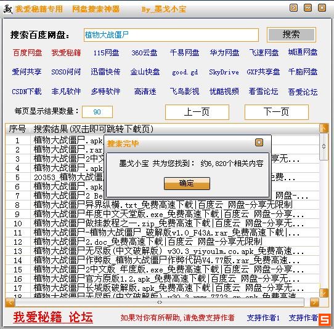Select result row 15 2中文版 年度版.exe
334x329 pixels.
pos(162,269)
